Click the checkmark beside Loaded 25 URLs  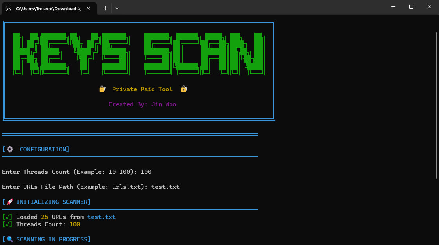coord(7,217)
